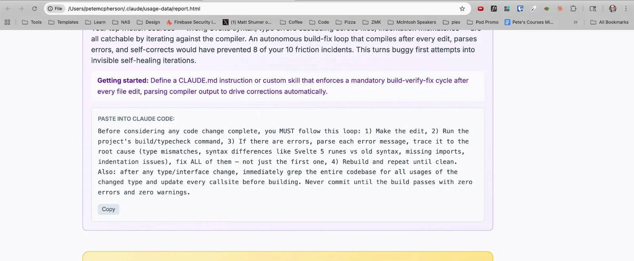Open the Chrome three-dot menu
The height and width of the screenshot is (261, 634).
626,9
